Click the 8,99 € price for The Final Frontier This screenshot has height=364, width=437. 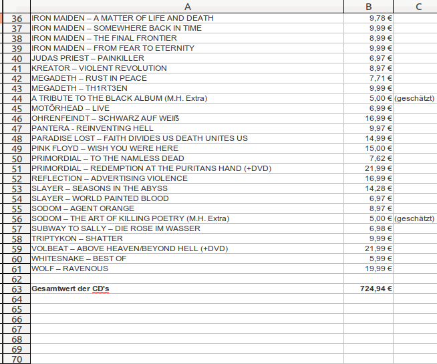pyautogui.click(x=368, y=39)
